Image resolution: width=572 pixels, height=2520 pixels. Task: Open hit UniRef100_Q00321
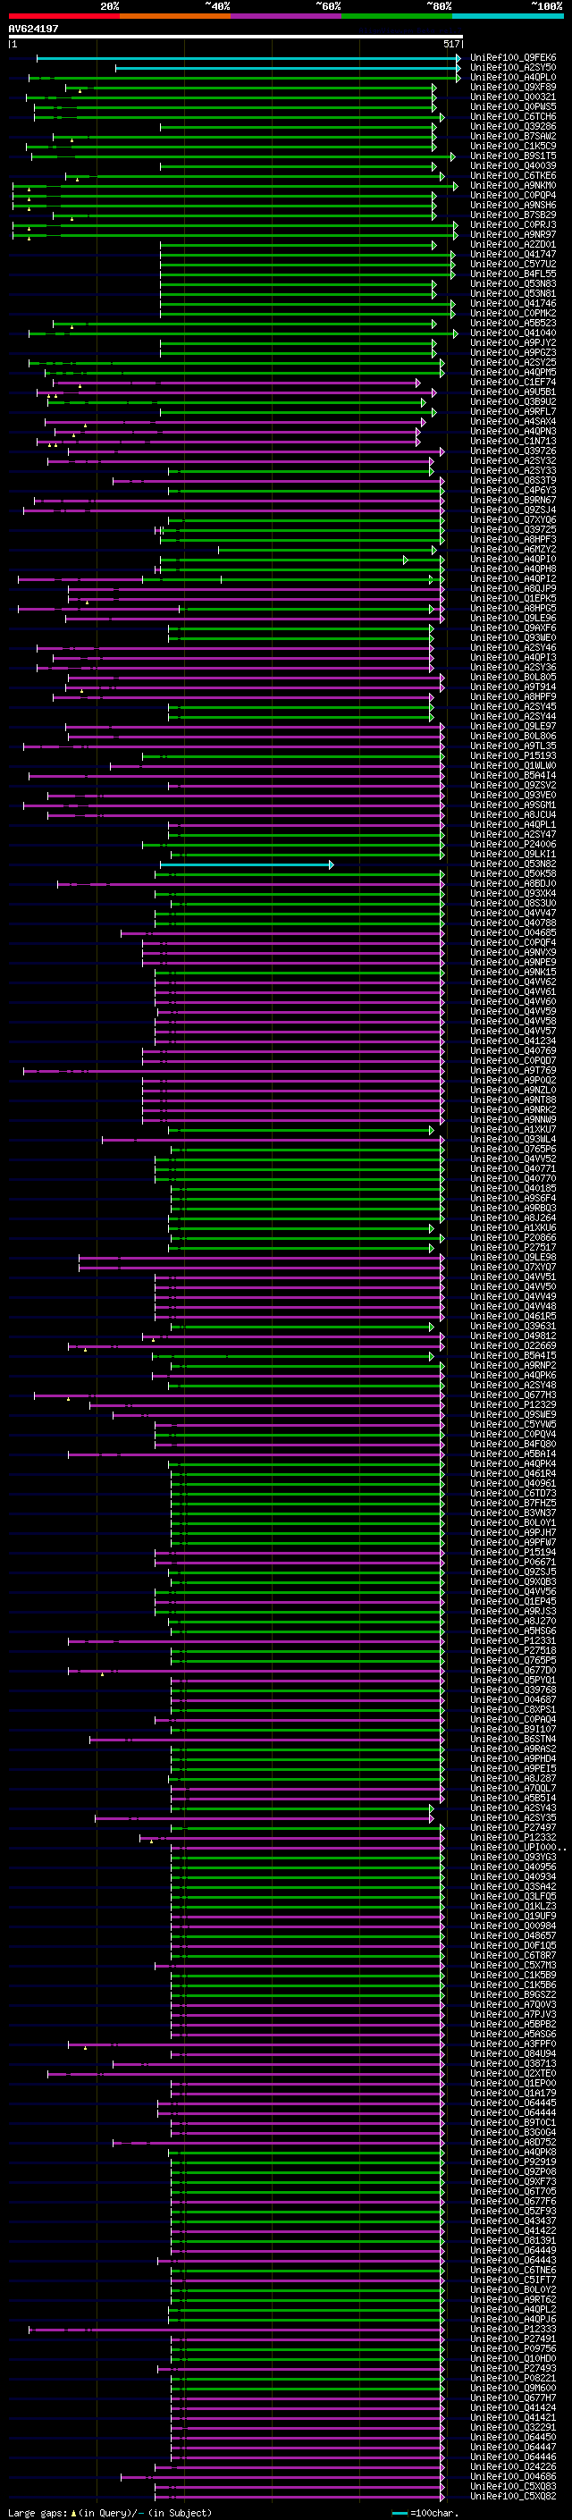point(513,97)
